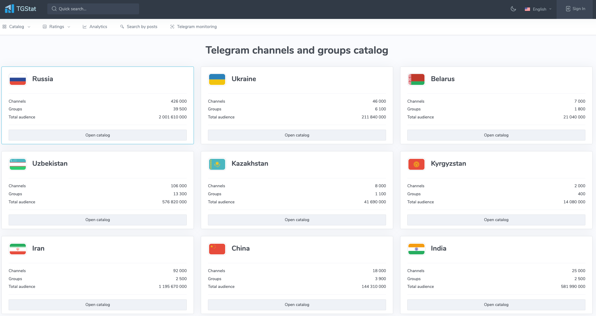Screen dimensions: 596x316
Task: Click Belarus total audience 21 040 000
Action: click(x=574, y=117)
